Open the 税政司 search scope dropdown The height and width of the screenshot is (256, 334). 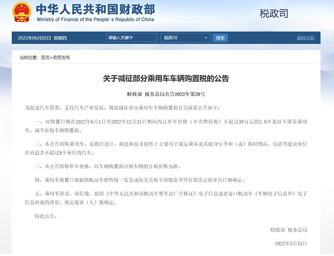[x=186, y=38]
